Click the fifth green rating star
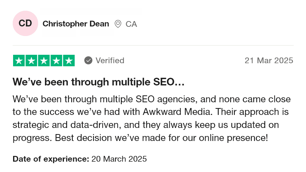The image size is (306, 172). 69,61
